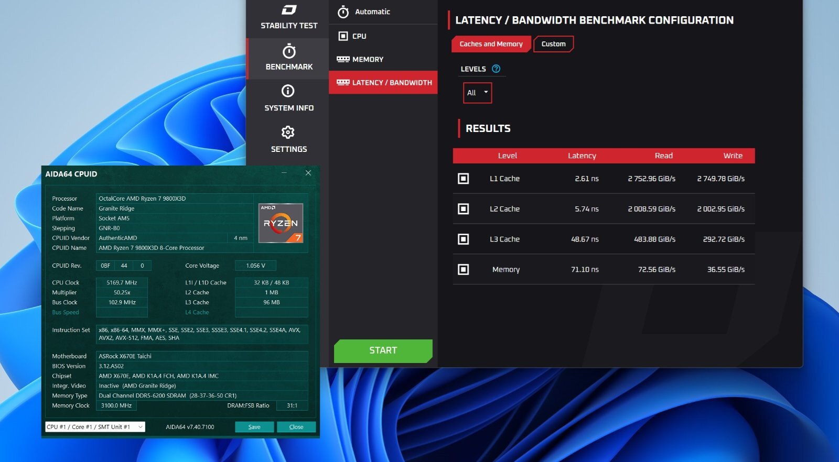Click the Benchmark stopwatch icon

coord(289,51)
